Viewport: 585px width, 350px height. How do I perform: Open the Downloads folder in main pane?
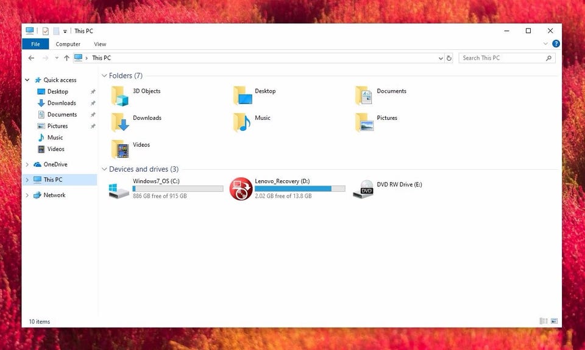(120, 122)
